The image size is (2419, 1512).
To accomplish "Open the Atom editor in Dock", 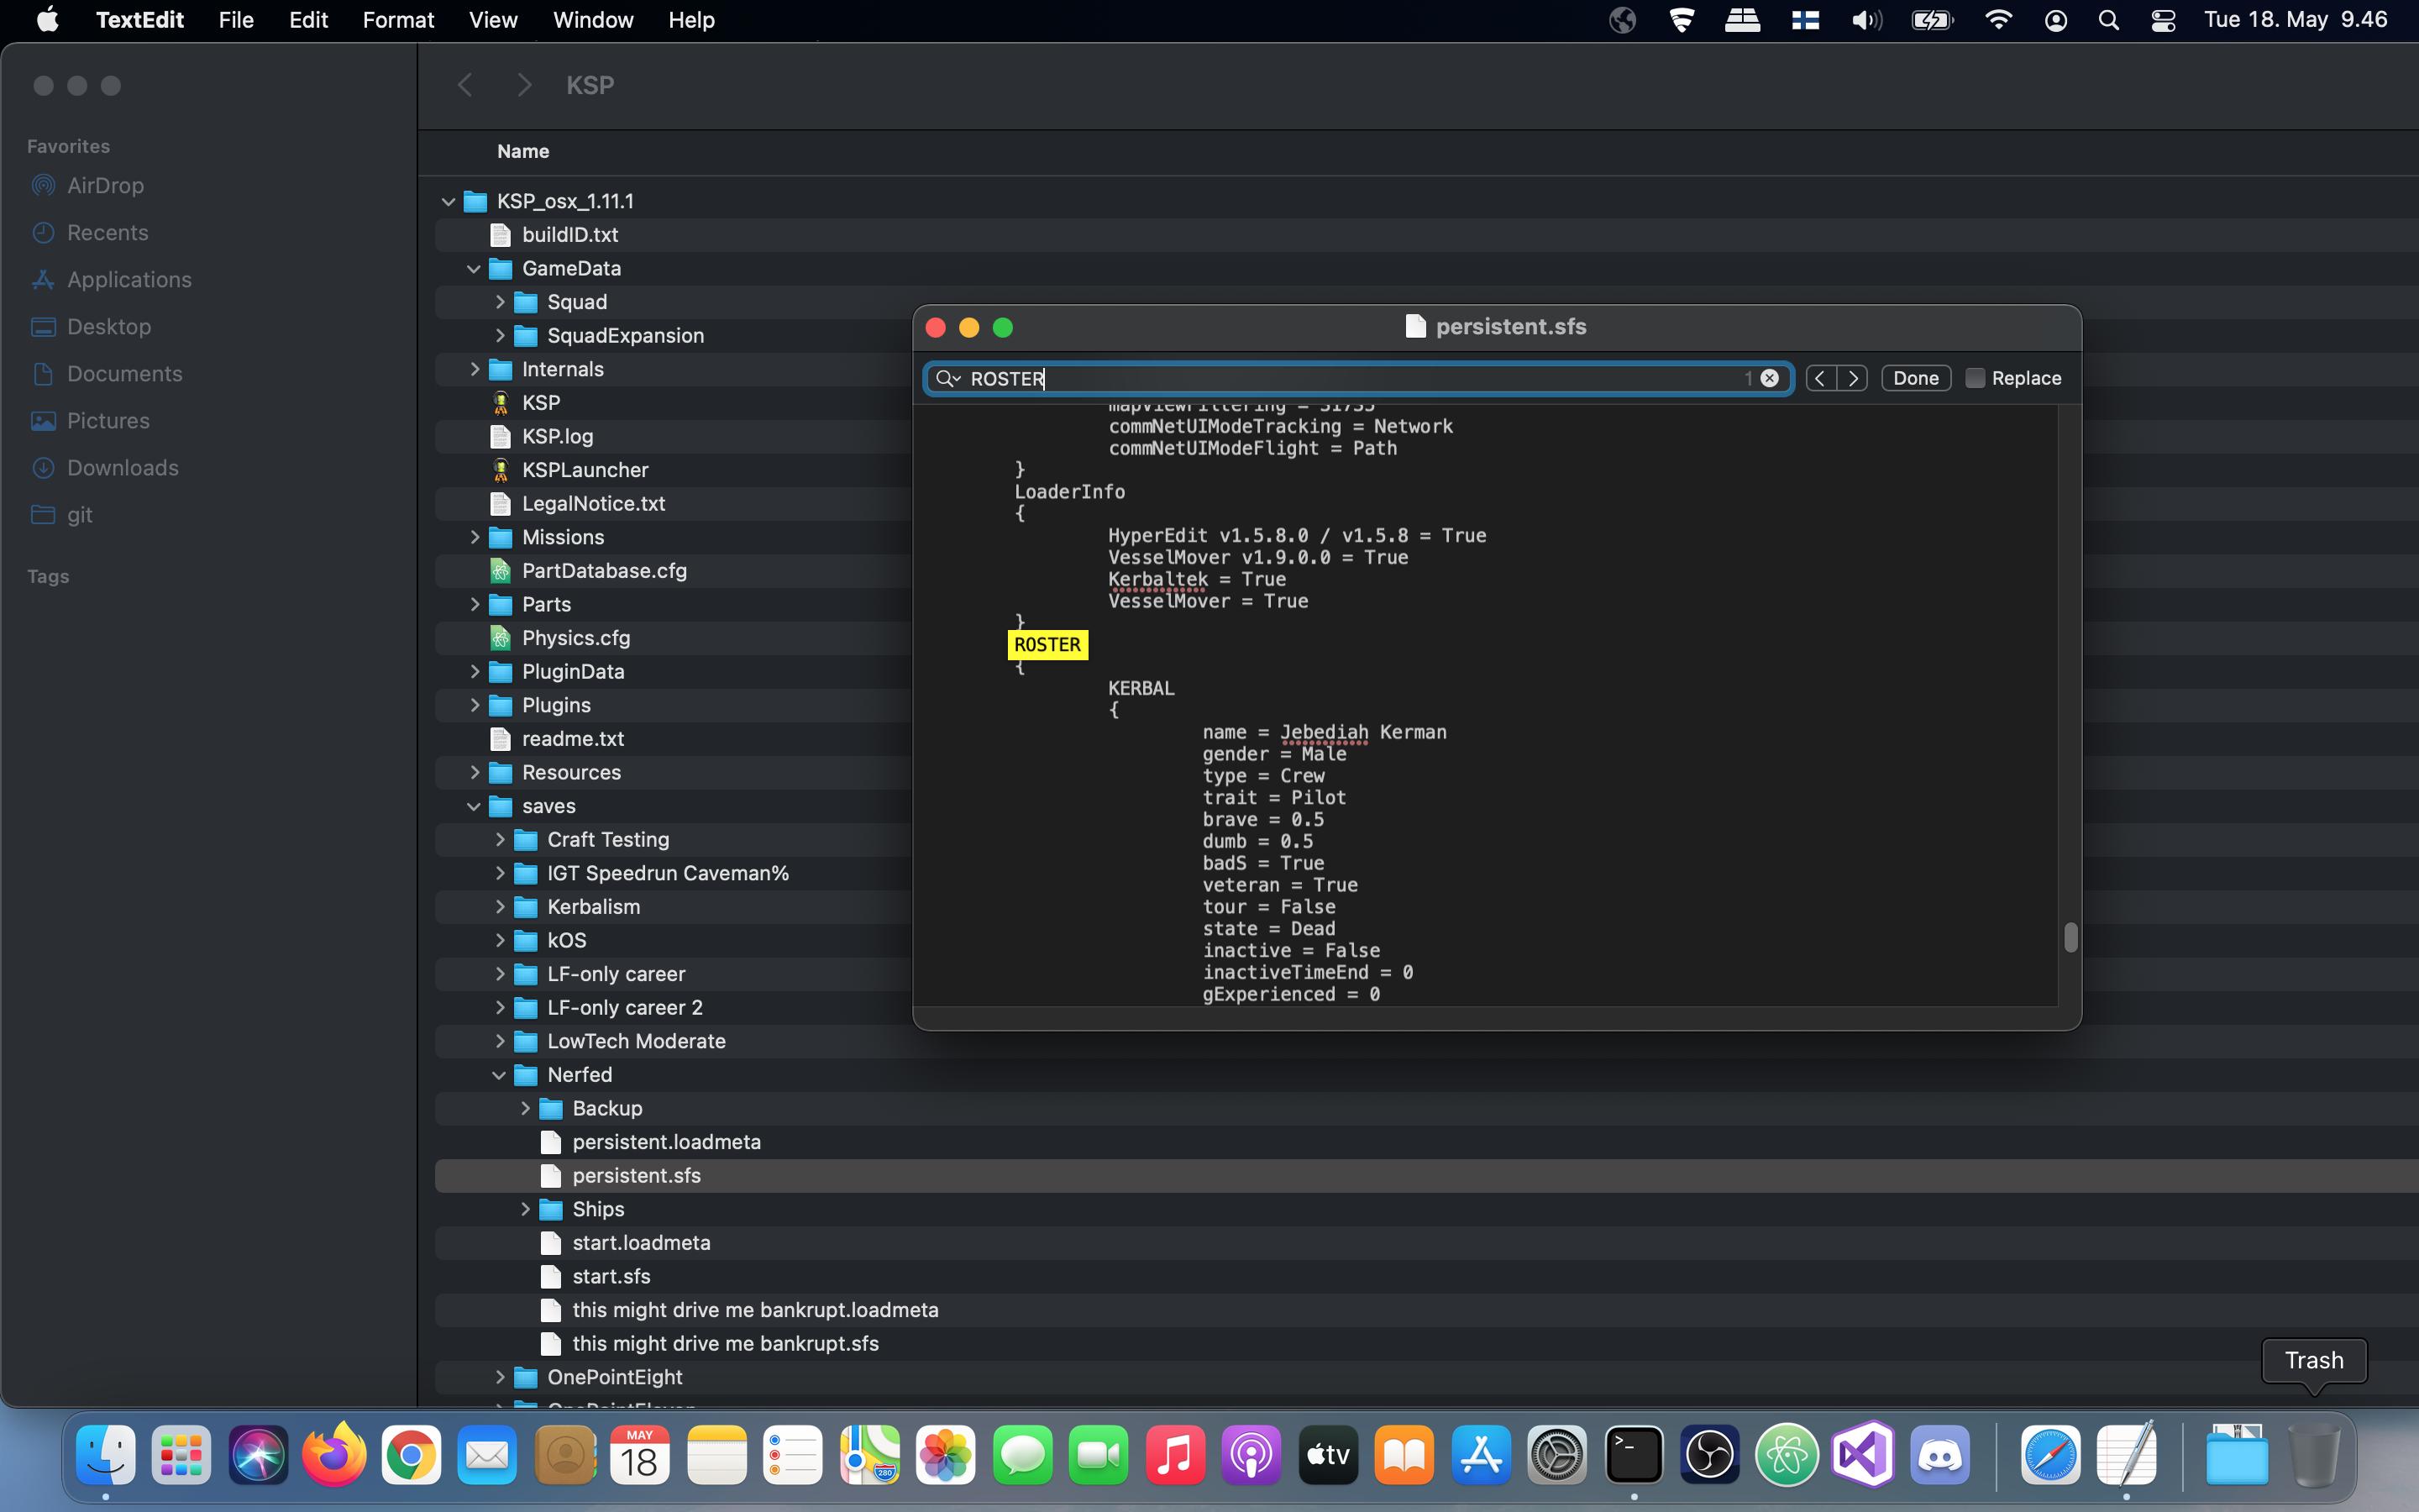I will (x=1787, y=1455).
